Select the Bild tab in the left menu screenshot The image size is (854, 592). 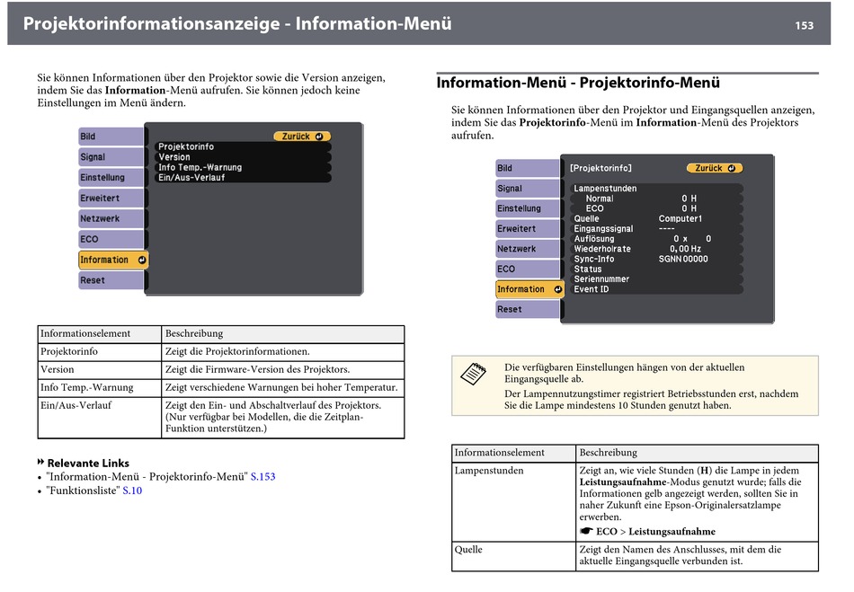coord(111,137)
